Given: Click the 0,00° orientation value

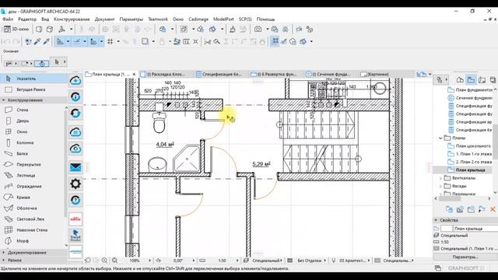Looking at the screenshot, I should [x=178, y=261].
